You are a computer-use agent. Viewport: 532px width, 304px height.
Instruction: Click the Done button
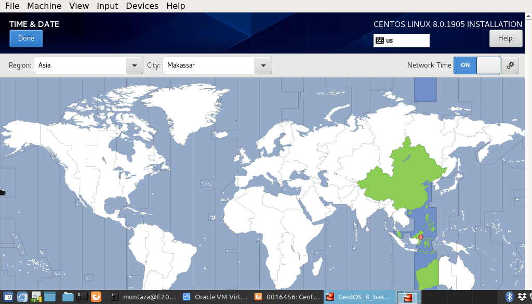(26, 38)
